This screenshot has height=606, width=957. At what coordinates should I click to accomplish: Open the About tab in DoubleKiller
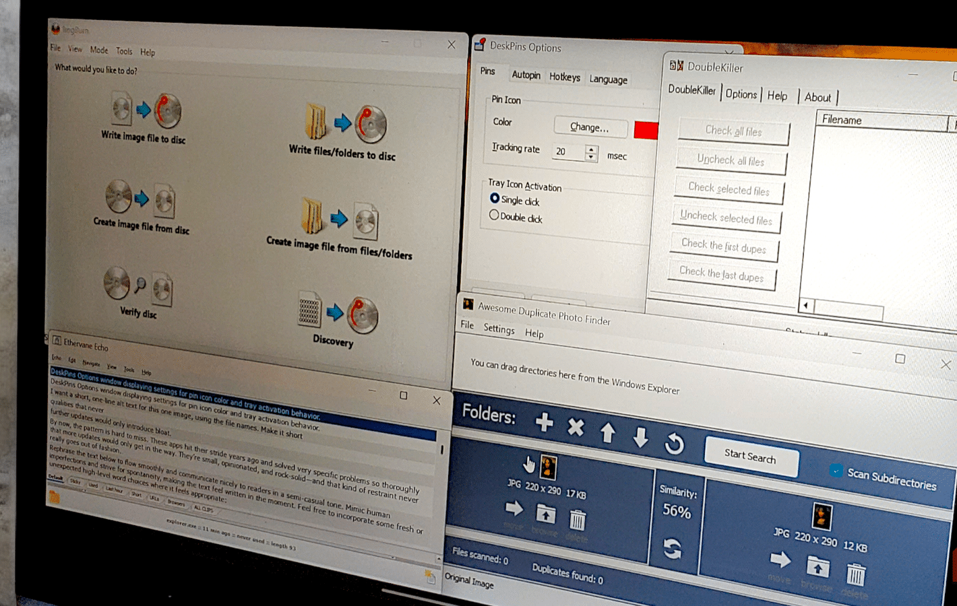click(x=817, y=98)
